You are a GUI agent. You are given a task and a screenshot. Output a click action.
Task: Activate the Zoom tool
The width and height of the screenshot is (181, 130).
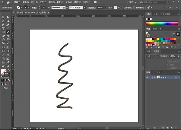coord(8,66)
